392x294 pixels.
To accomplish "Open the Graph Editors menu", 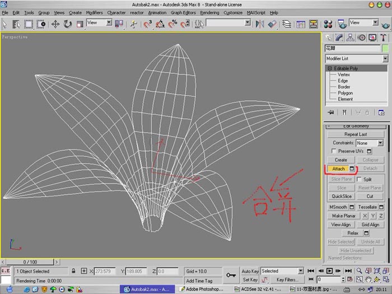I will click(183, 12).
